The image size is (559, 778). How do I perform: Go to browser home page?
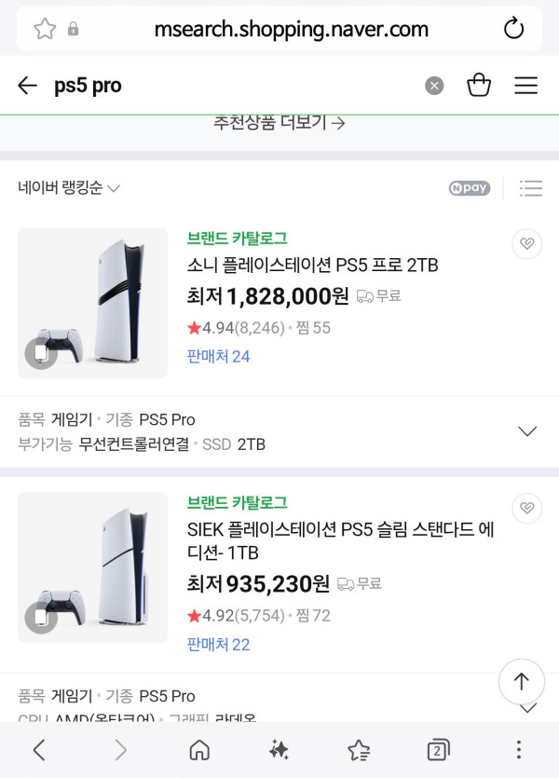click(x=199, y=750)
